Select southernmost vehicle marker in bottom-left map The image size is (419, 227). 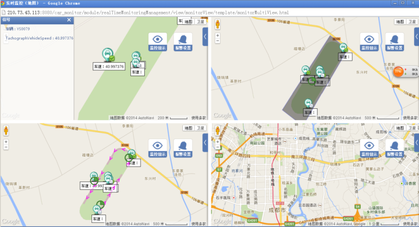pyautogui.click(x=97, y=210)
